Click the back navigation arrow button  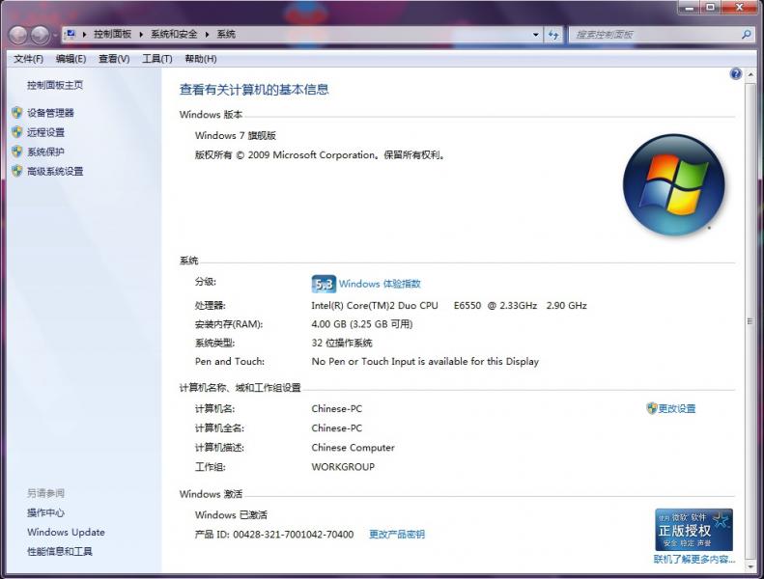(x=18, y=35)
